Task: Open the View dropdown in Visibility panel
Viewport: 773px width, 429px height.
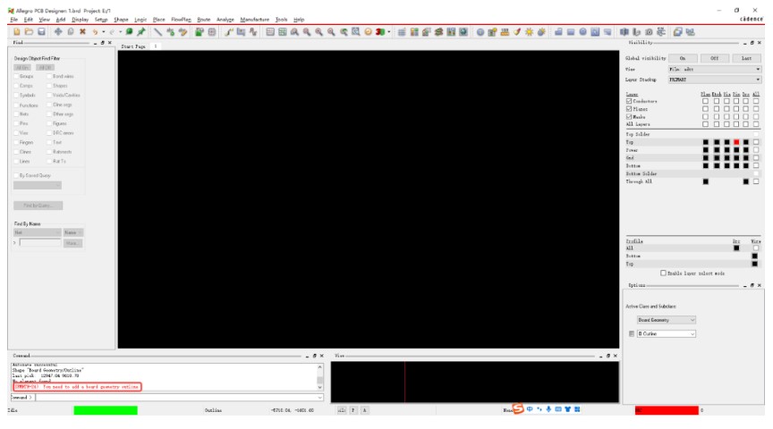Action: [715, 70]
